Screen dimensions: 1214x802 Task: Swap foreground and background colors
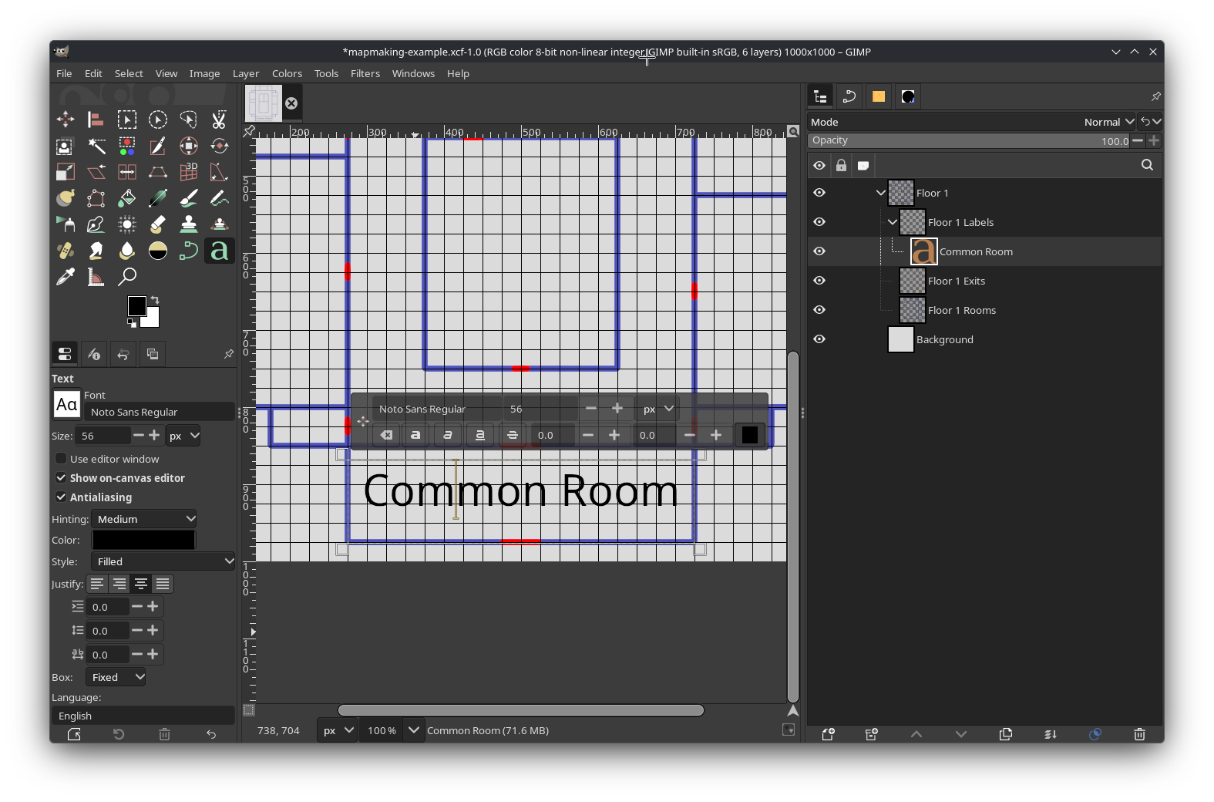(155, 300)
